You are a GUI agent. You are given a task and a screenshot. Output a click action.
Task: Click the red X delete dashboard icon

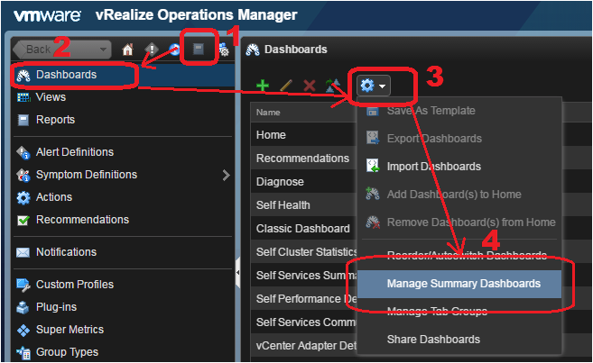click(x=310, y=86)
